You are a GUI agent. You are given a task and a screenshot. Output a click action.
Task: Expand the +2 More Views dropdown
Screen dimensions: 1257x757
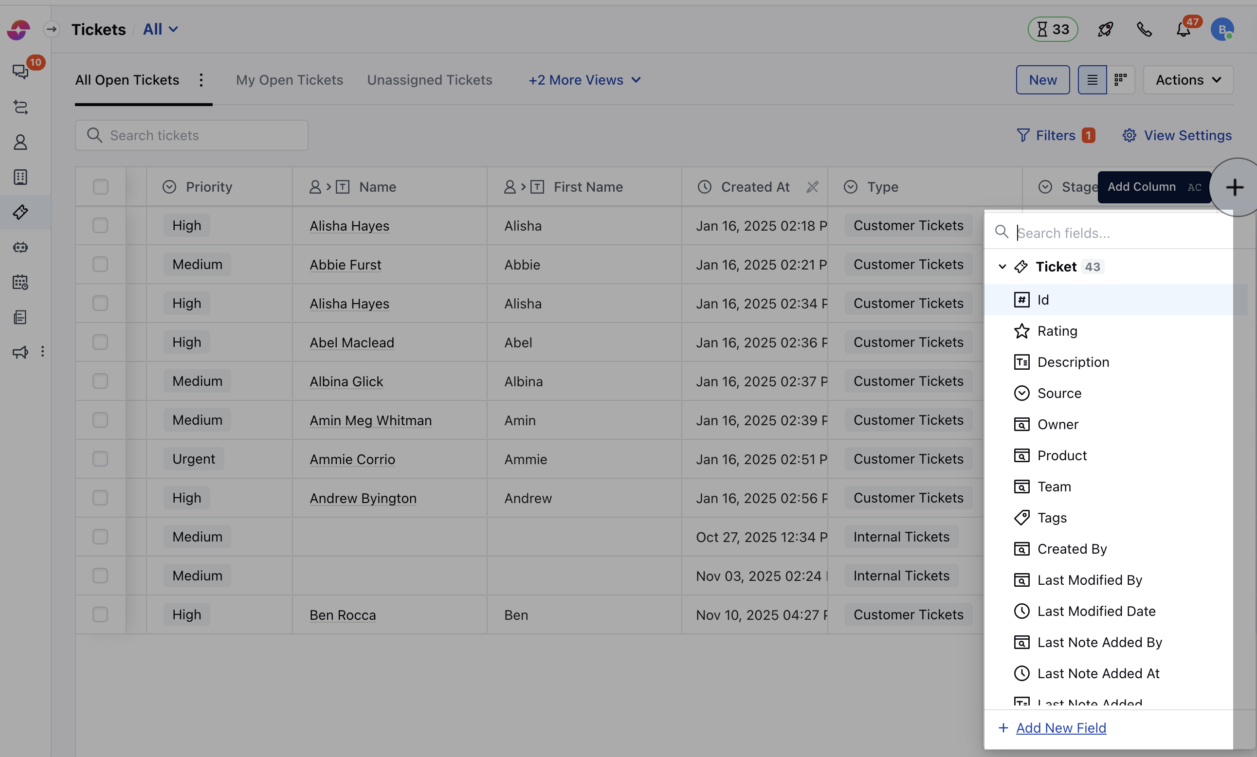pyautogui.click(x=583, y=80)
